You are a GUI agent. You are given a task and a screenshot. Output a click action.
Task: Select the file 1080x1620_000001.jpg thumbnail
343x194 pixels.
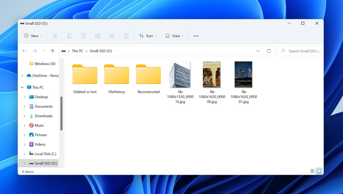[243, 74]
